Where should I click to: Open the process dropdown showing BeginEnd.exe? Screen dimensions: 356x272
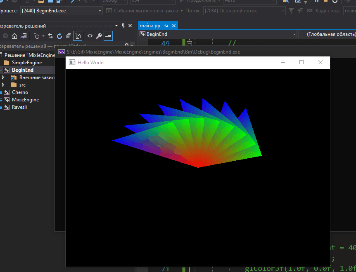(x=100, y=11)
